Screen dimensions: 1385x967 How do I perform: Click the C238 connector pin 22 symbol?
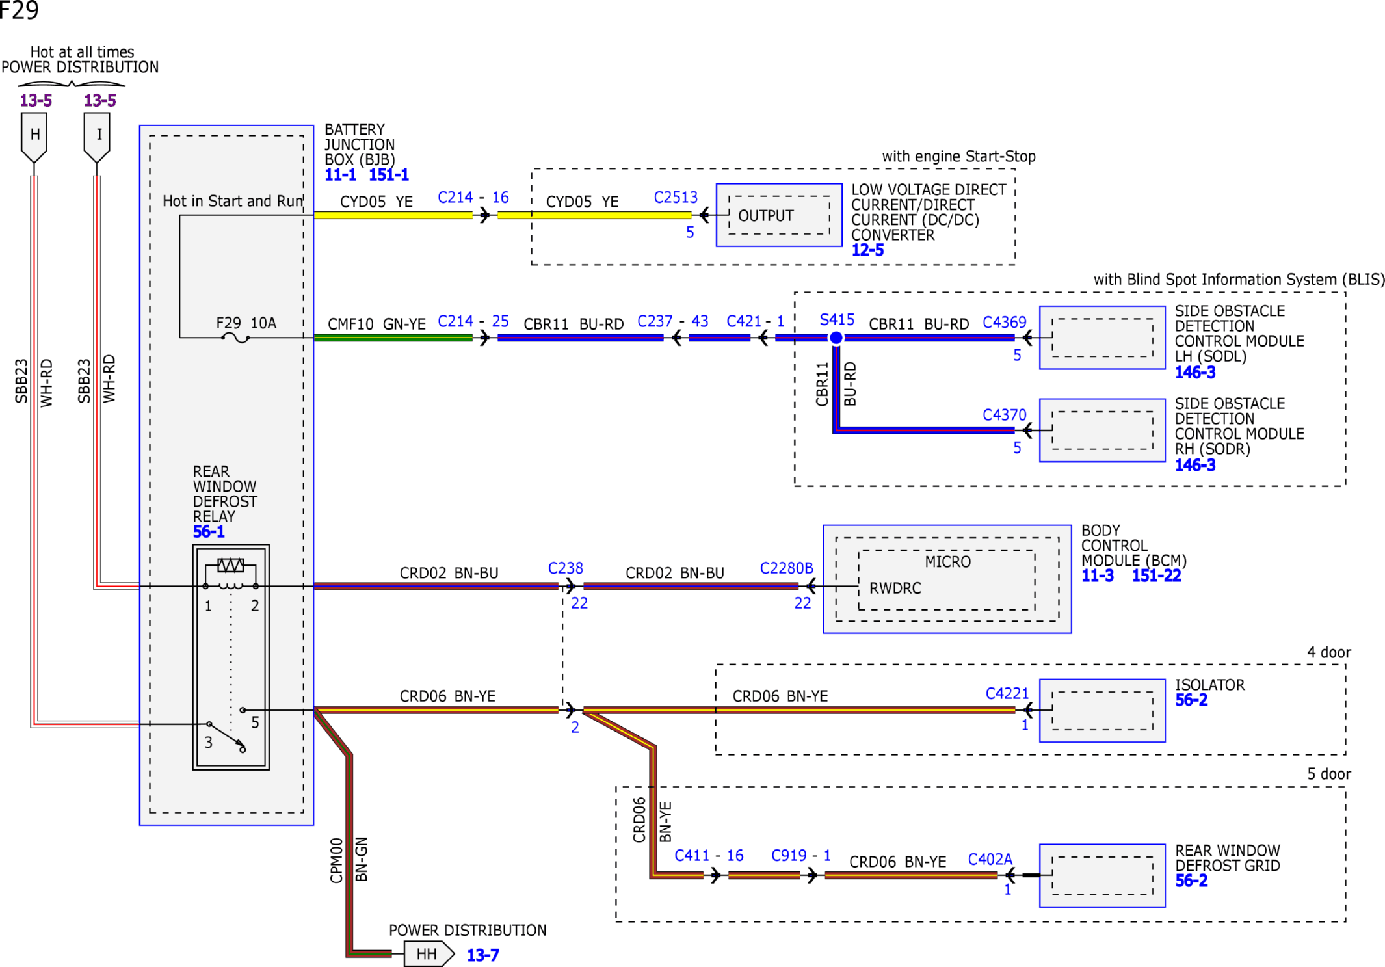[570, 586]
